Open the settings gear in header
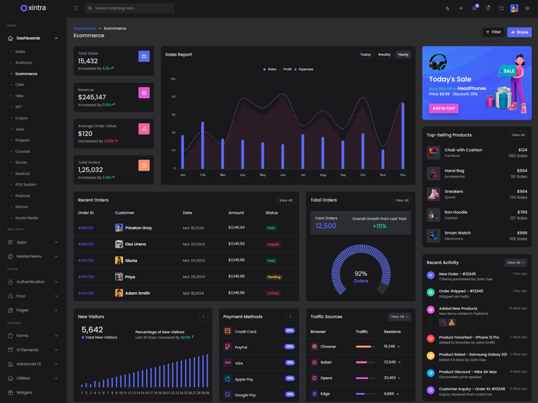 point(527,9)
